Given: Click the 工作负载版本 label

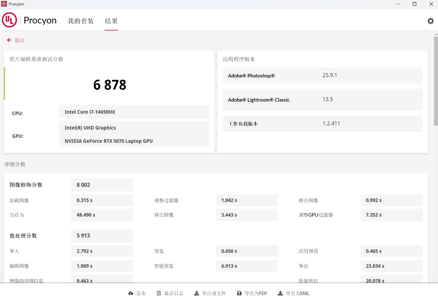Looking at the screenshot, I should pos(243,124).
